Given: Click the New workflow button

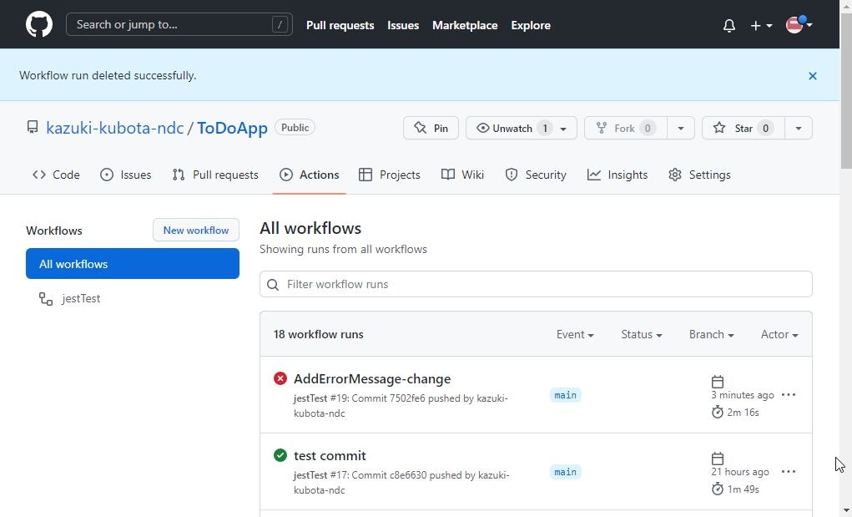Looking at the screenshot, I should pos(195,230).
